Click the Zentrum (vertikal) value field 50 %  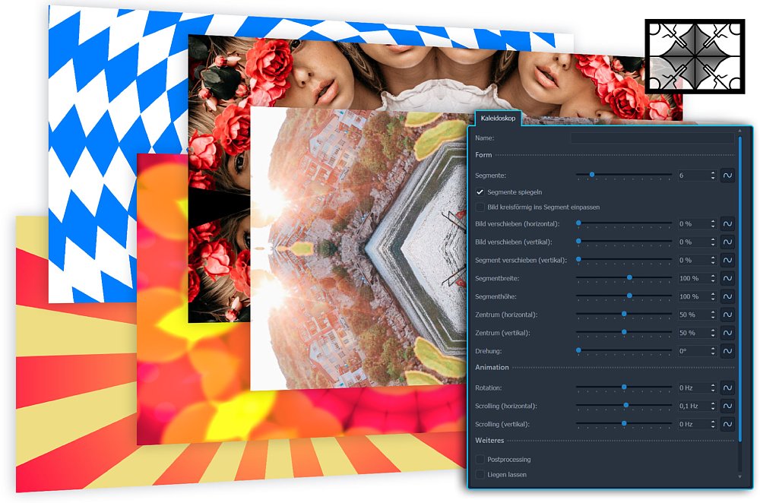click(x=694, y=333)
